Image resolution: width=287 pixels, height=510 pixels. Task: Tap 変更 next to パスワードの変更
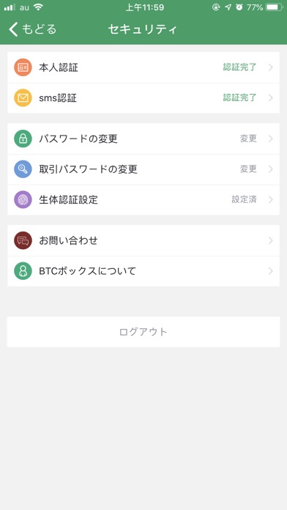point(248,138)
